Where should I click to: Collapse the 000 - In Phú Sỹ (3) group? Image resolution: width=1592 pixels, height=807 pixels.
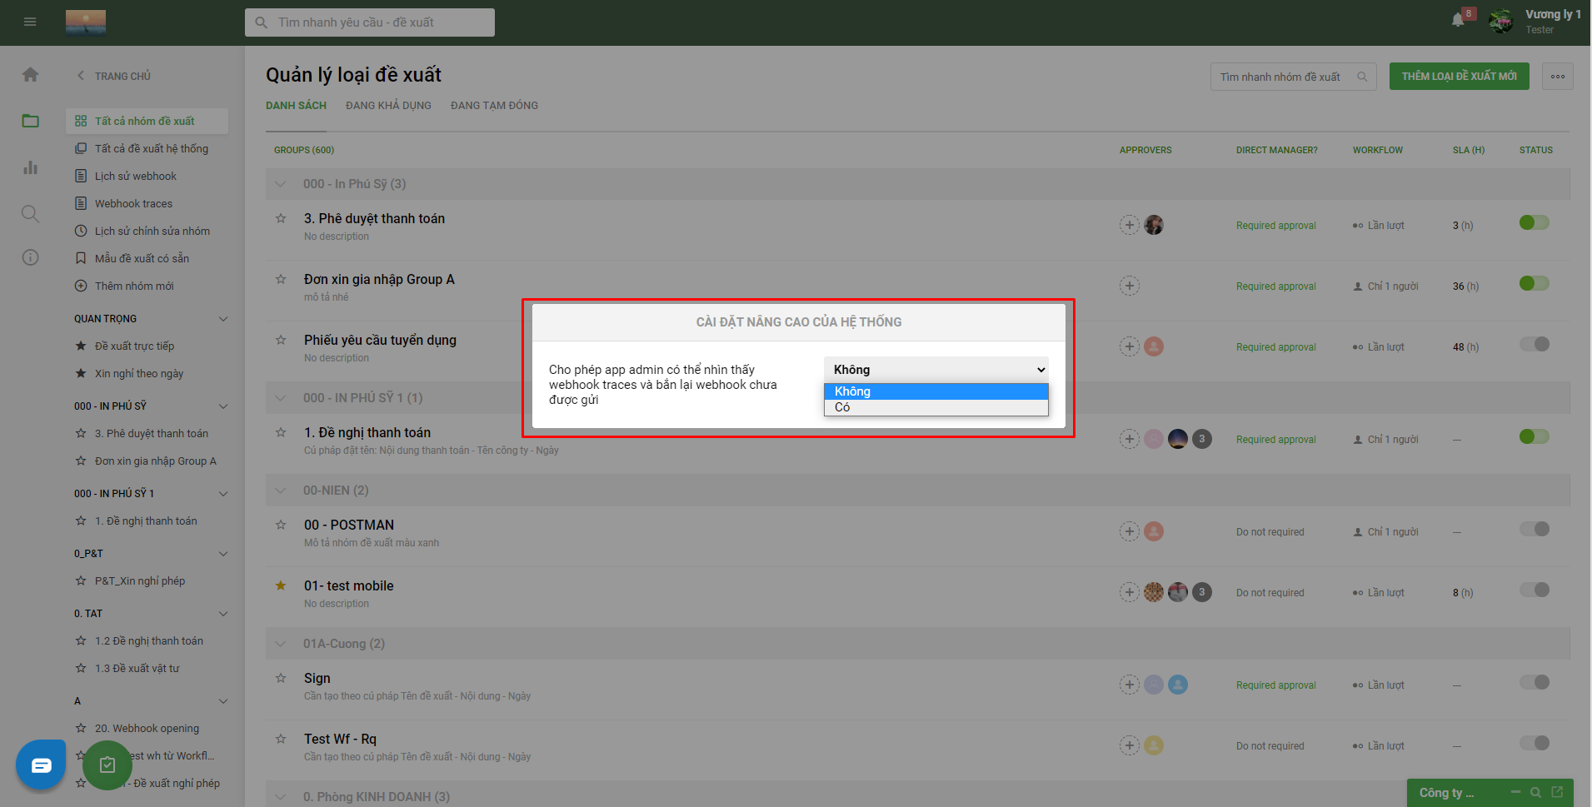pyautogui.click(x=281, y=184)
